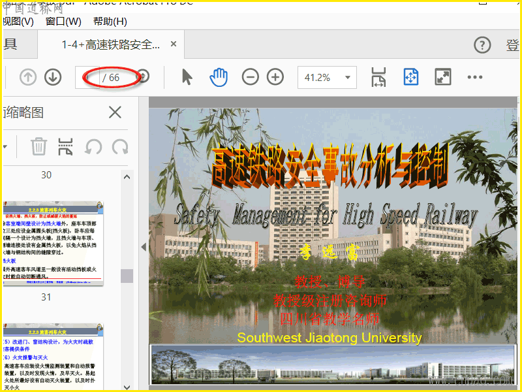
Task: Enter full screen reading mode
Action: click(x=443, y=77)
